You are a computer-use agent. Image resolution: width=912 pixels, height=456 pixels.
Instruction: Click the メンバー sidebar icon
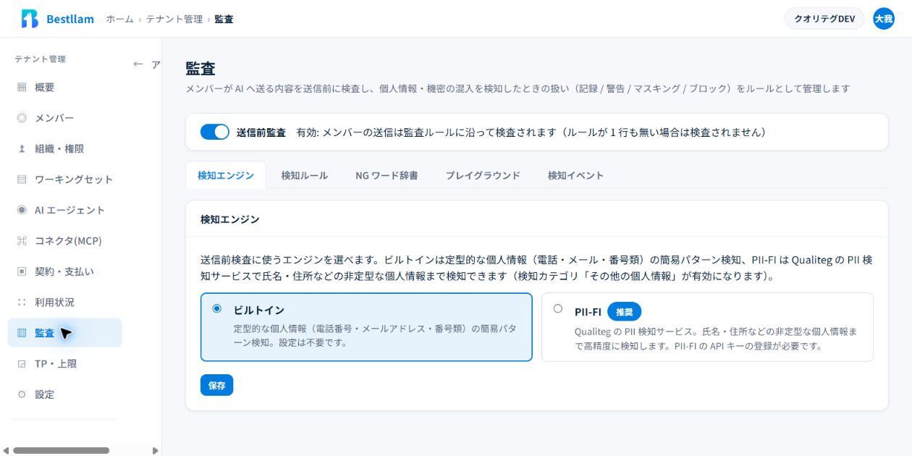[22, 118]
